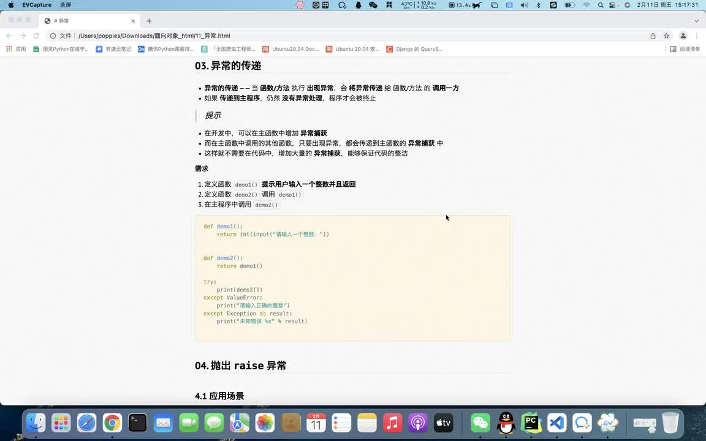This screenshot has width=706, height=441.
Task: Click the Bluetooth icon in menu bar
Action: coord(539,5)
